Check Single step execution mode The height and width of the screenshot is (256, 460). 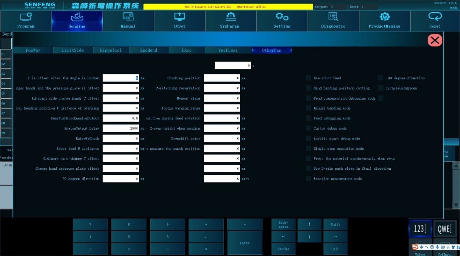[x=309, y=148]
